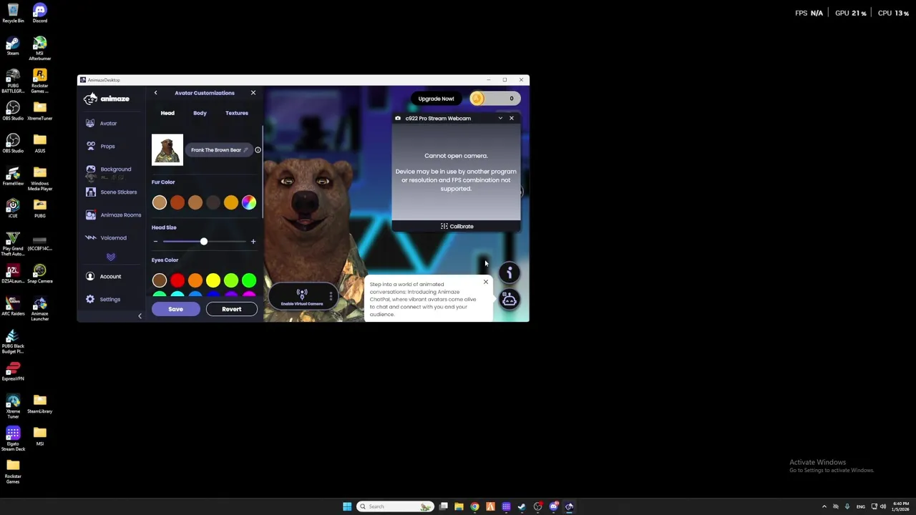Edit the Frank The Brown Bear name pencil
Viewport: 916px width, 515px height.
pyautogui.click(x=245, y=149)
